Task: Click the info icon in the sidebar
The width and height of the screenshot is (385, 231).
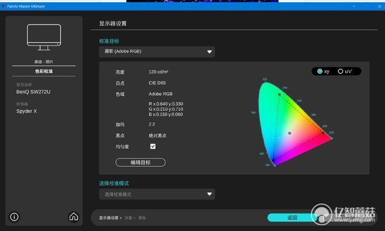Action: [14, 217]
